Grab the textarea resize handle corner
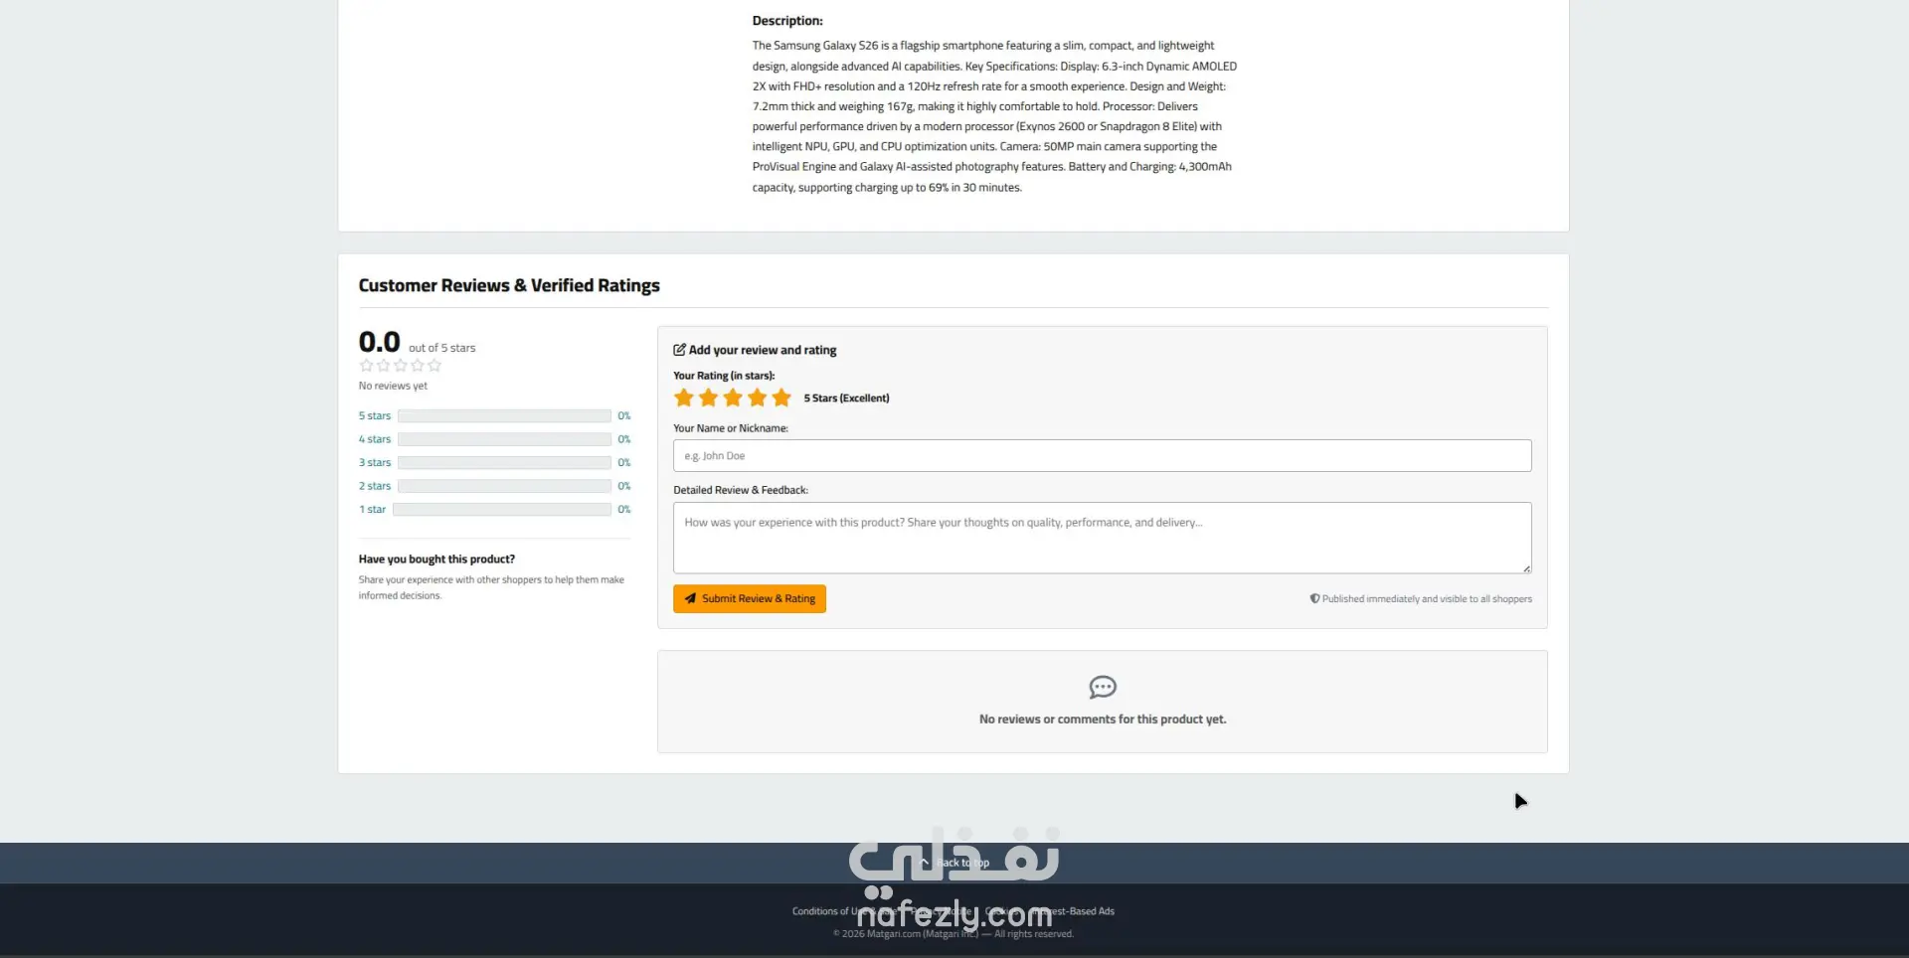This screenshot has height=958, width=1909. [x=1526, y=568]
